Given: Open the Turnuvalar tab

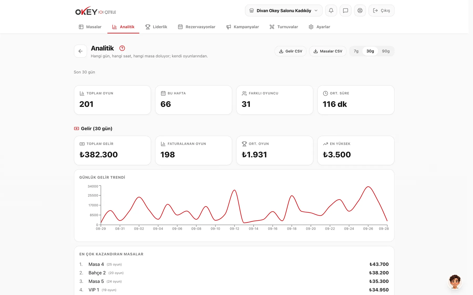Looking at the screenshot, I should 284,27.
